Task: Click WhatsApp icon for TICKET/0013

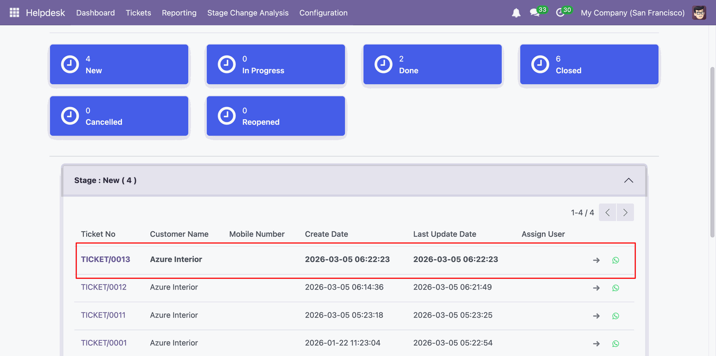Action: [x=616, y=260]
